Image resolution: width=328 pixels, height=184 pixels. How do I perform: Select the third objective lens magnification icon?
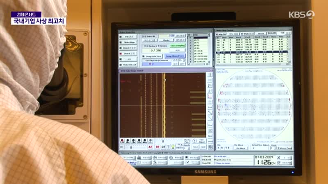tap(134, 140)
